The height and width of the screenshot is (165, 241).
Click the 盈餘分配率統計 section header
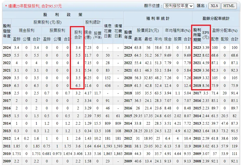pyautogui.click(x=216, y=19)
